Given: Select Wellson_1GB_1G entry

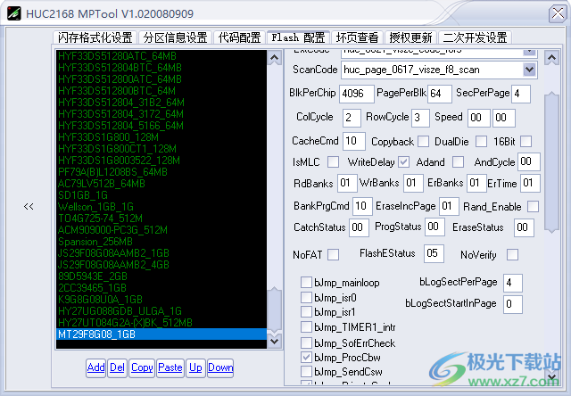Looking at the screenshot, I should [x=161, y=207].
